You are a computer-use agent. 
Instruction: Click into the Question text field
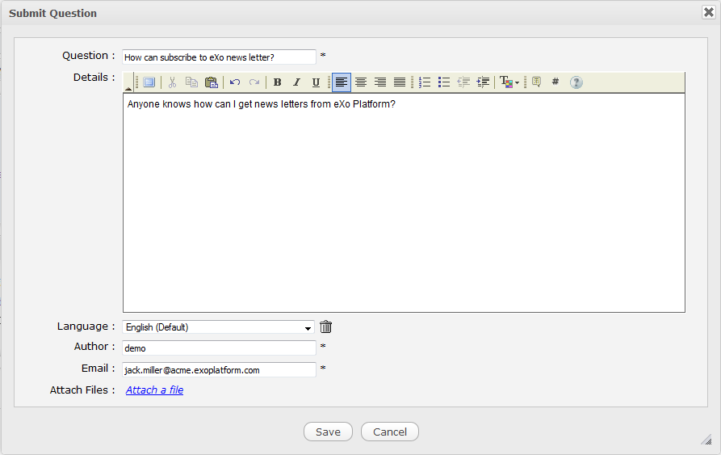point(219,57)
